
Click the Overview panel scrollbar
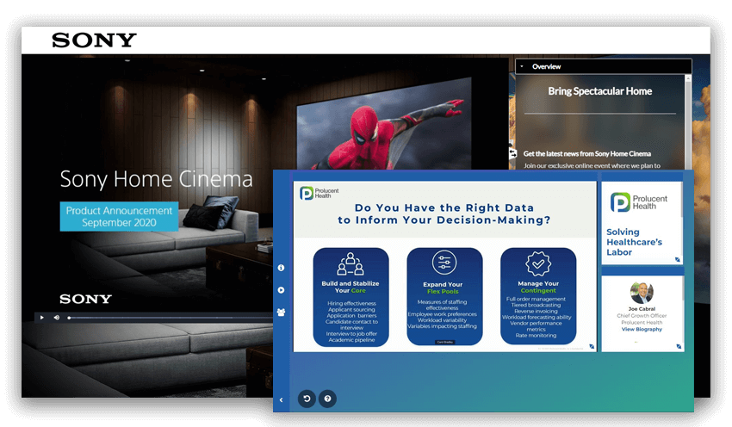(688, 122)
